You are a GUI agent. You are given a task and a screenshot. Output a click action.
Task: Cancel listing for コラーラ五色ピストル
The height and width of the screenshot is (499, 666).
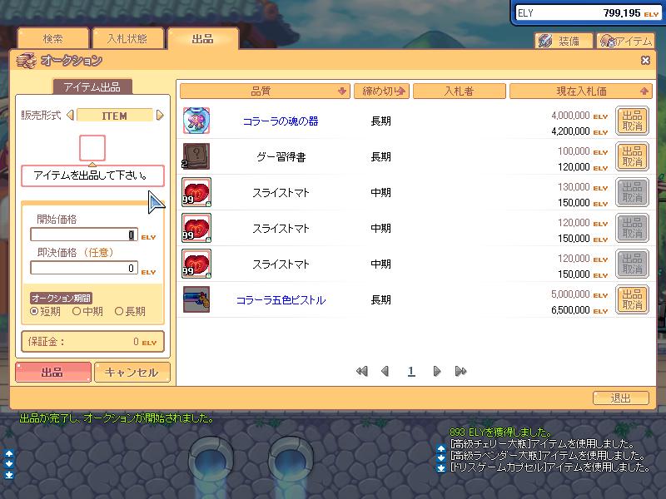pos(632,299)
